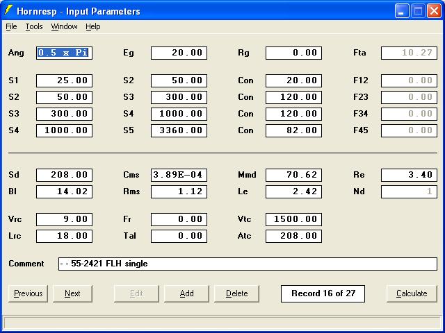Viewport: 445px width, 333px height.
Task: Click the Hornresp lightning icon in title bar
Action: [8, 10]
